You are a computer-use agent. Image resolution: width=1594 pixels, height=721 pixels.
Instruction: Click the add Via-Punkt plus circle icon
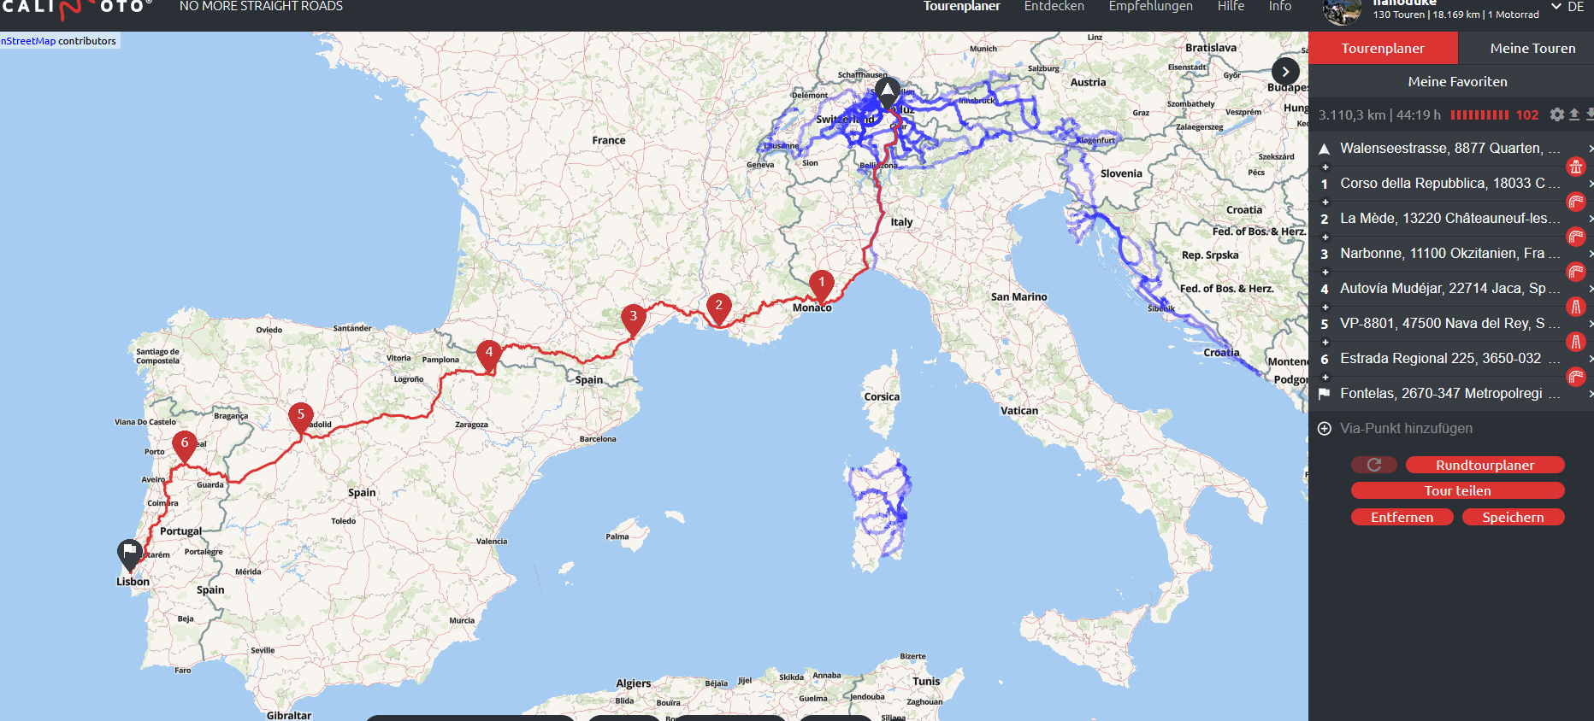(x=1325, y=429)
